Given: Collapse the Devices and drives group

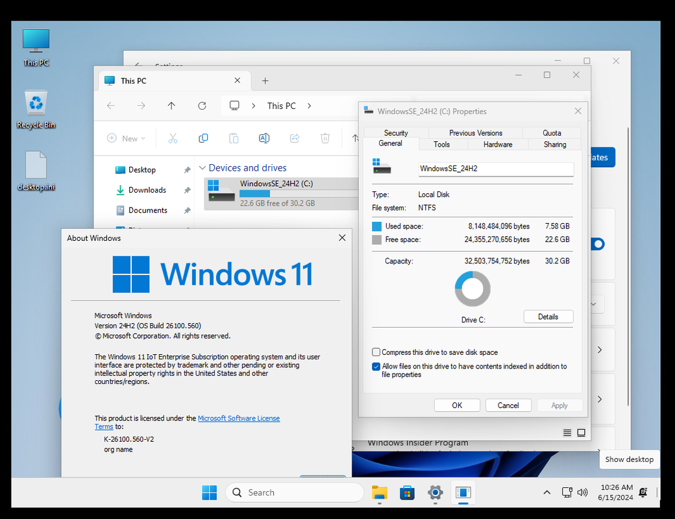Looking at the screenshot, I should click(202, 168).
